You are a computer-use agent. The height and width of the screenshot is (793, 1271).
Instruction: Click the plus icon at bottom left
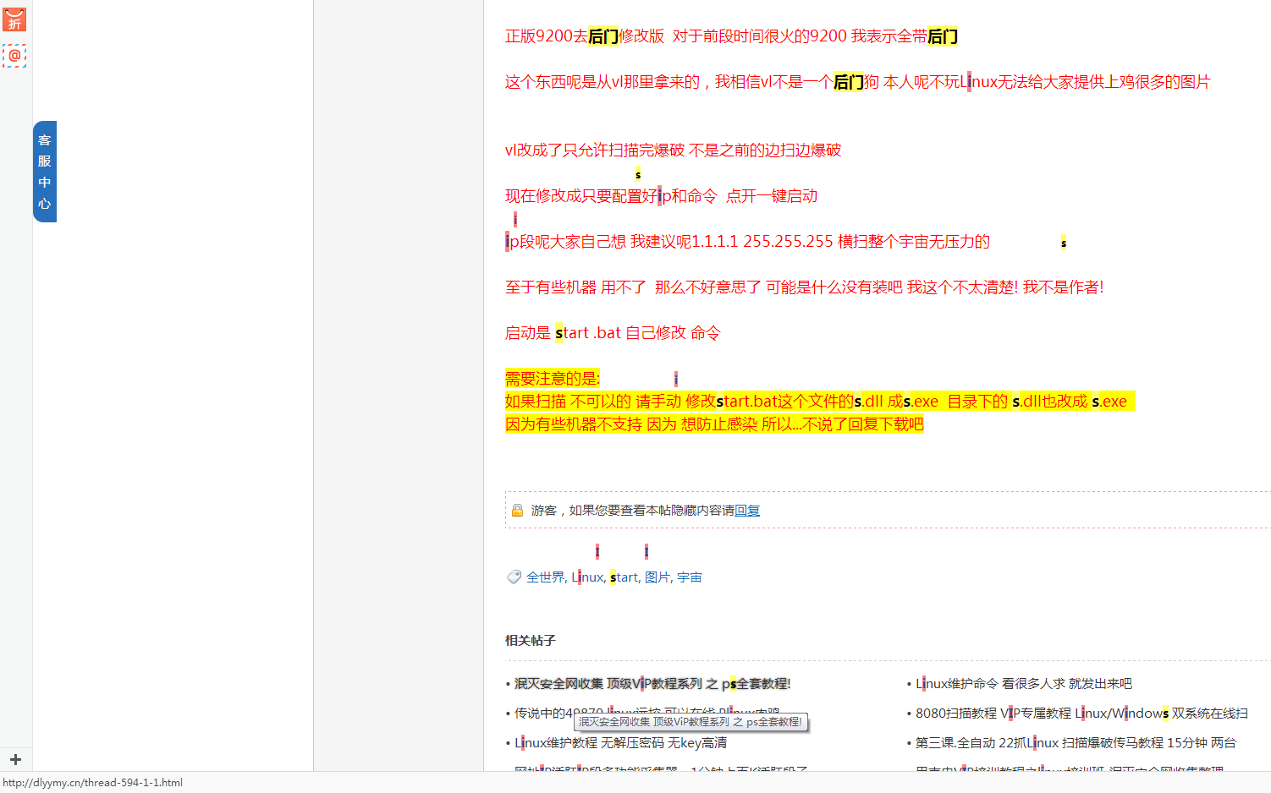coord(15,759)
